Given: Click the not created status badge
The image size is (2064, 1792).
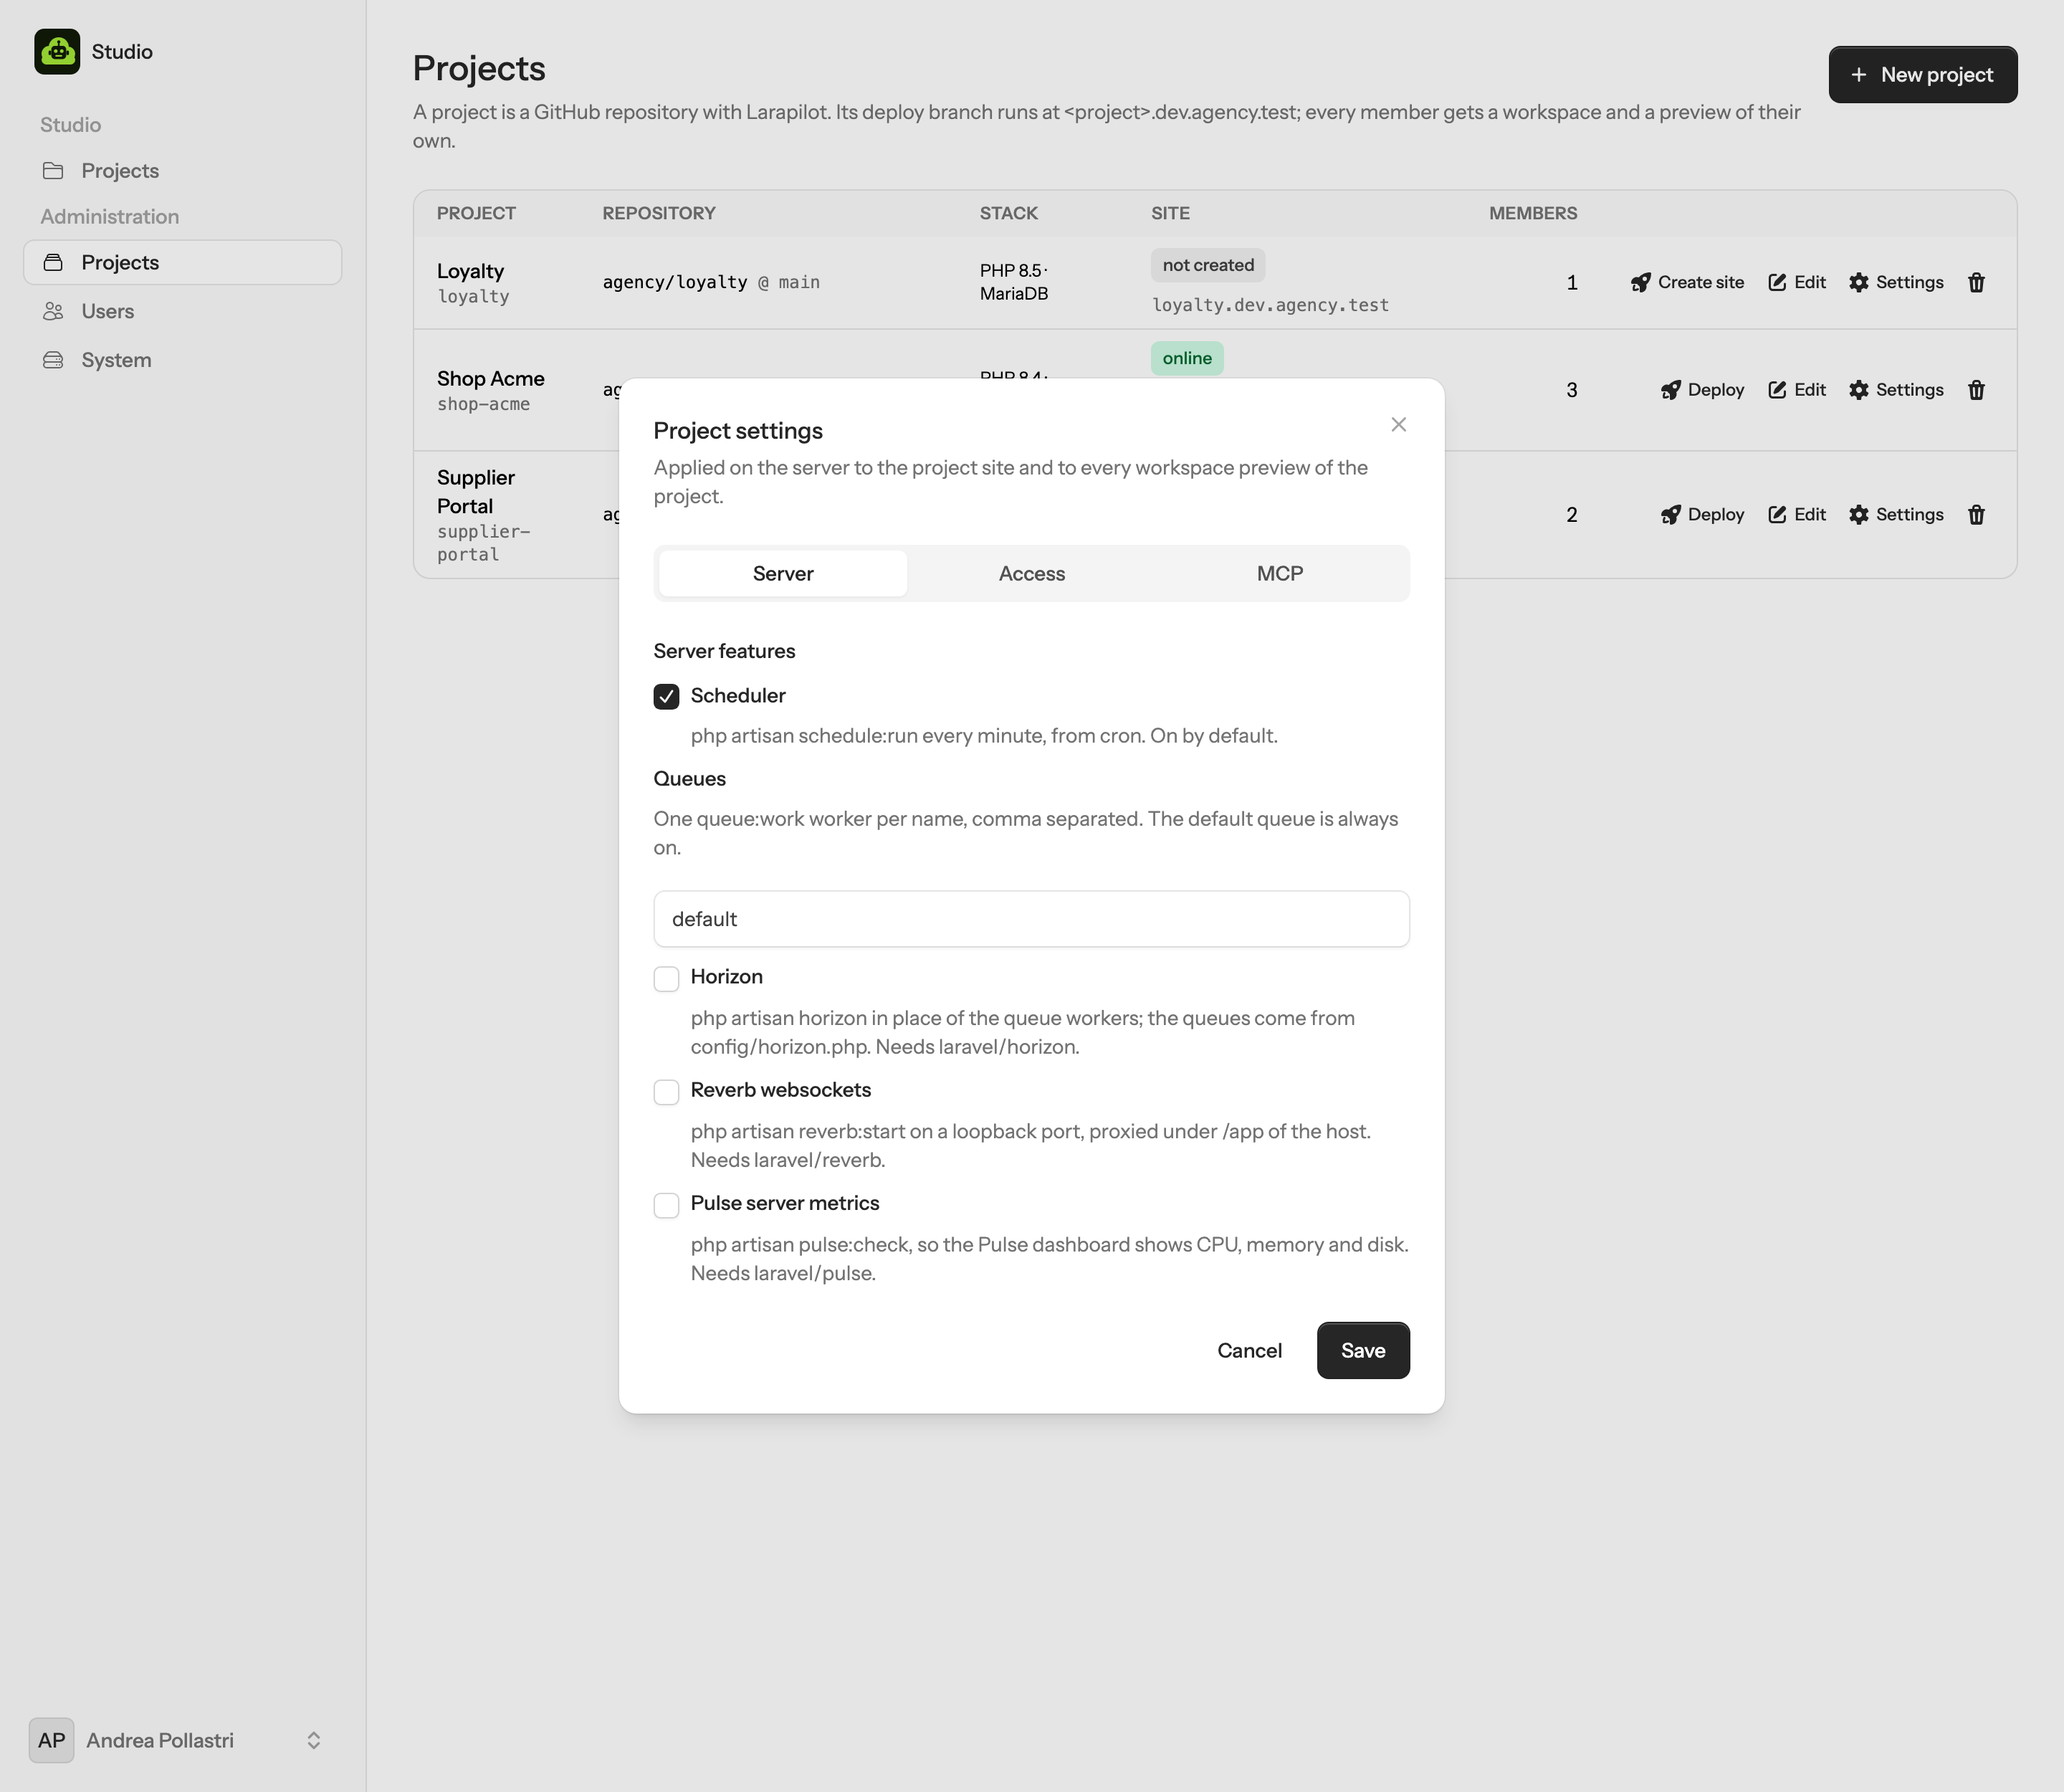Looking at the screenshot, I should [x=1208, y=265].
